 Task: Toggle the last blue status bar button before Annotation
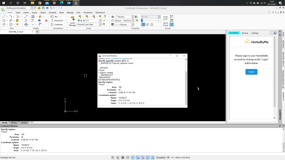tap(153, 157)
